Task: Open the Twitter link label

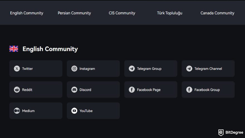Action: pyautogui.click(x=27, y=69)
